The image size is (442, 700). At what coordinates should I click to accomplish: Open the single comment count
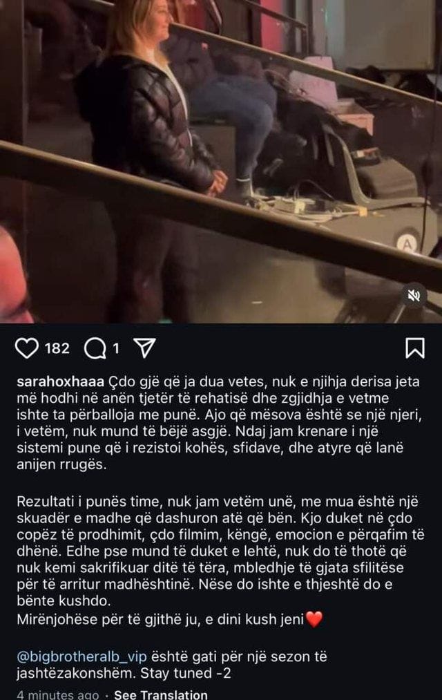116,348
